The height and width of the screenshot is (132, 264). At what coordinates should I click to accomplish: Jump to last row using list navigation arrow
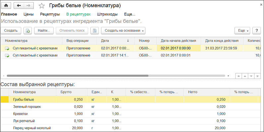259,76
